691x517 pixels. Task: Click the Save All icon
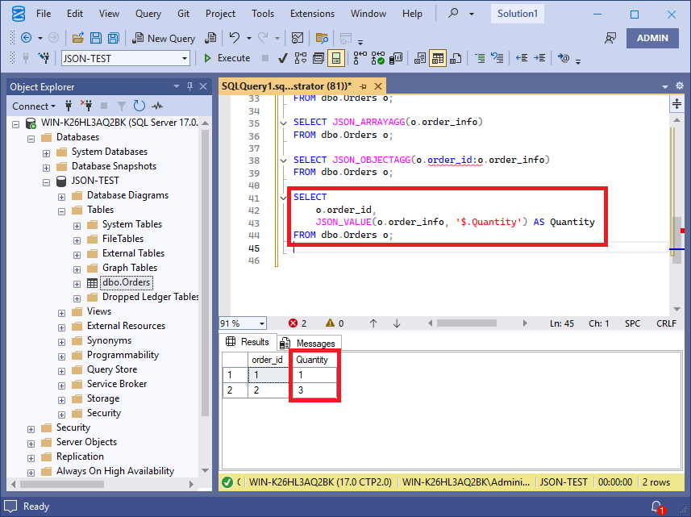click(113, 39)
